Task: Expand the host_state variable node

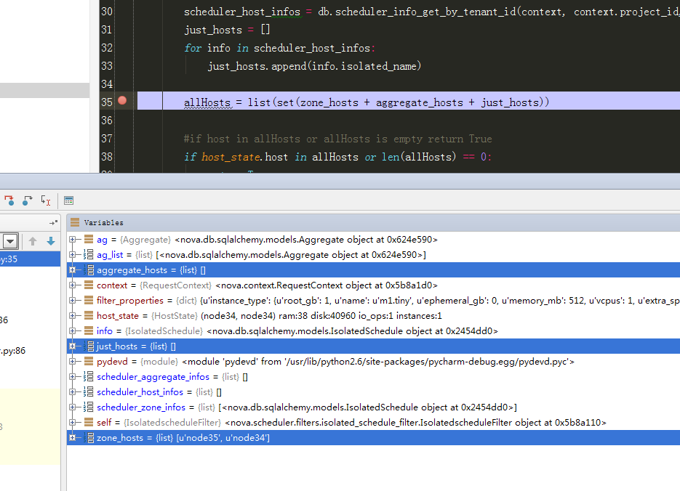Action: (x=73, y=316)
